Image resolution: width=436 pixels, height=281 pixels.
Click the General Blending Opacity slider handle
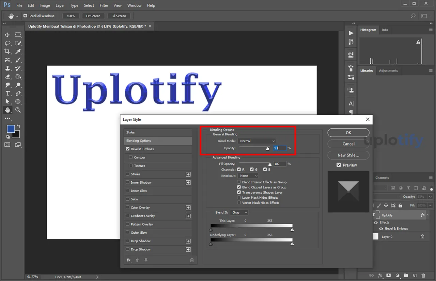click(x=268, y=149)
